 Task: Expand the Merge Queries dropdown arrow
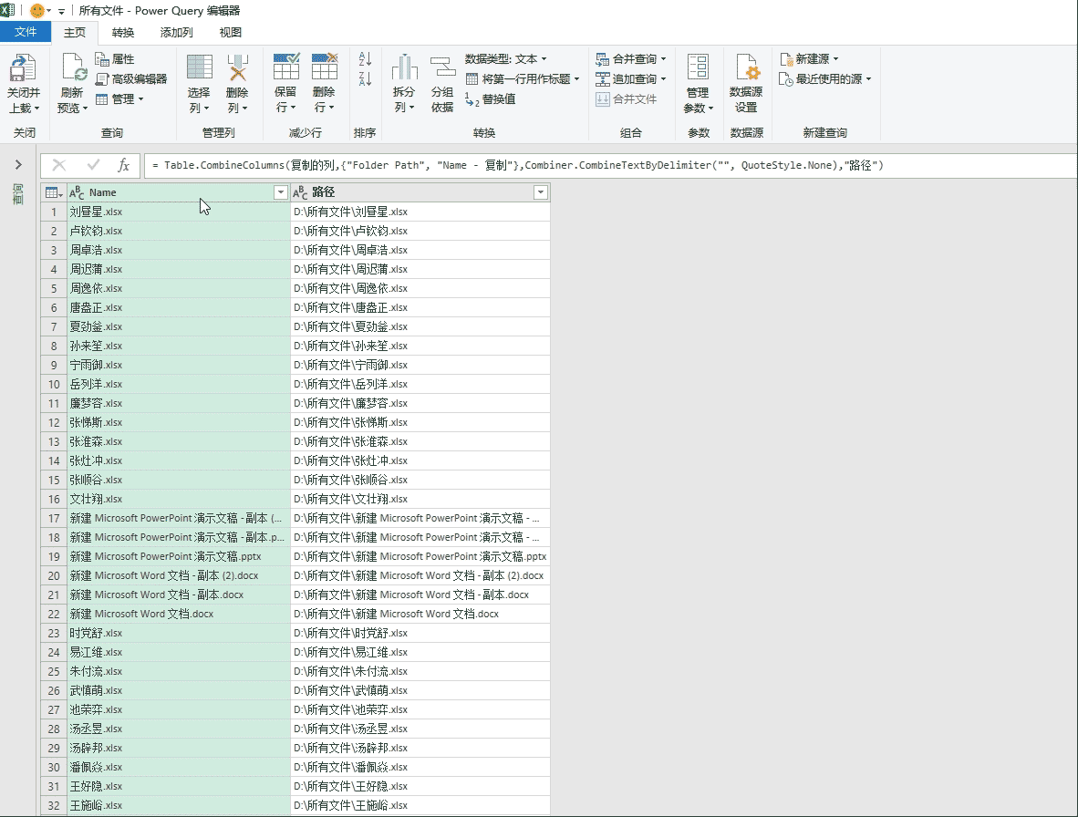663,59
